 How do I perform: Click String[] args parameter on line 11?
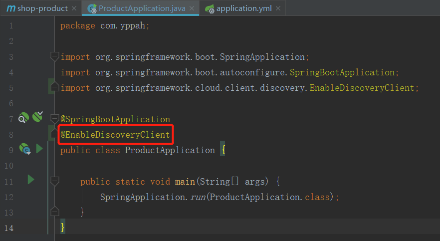(x=232, y=182)
